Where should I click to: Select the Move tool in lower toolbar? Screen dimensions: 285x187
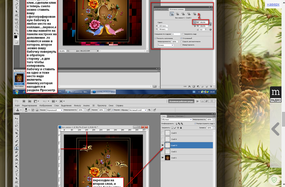[17, 118]
